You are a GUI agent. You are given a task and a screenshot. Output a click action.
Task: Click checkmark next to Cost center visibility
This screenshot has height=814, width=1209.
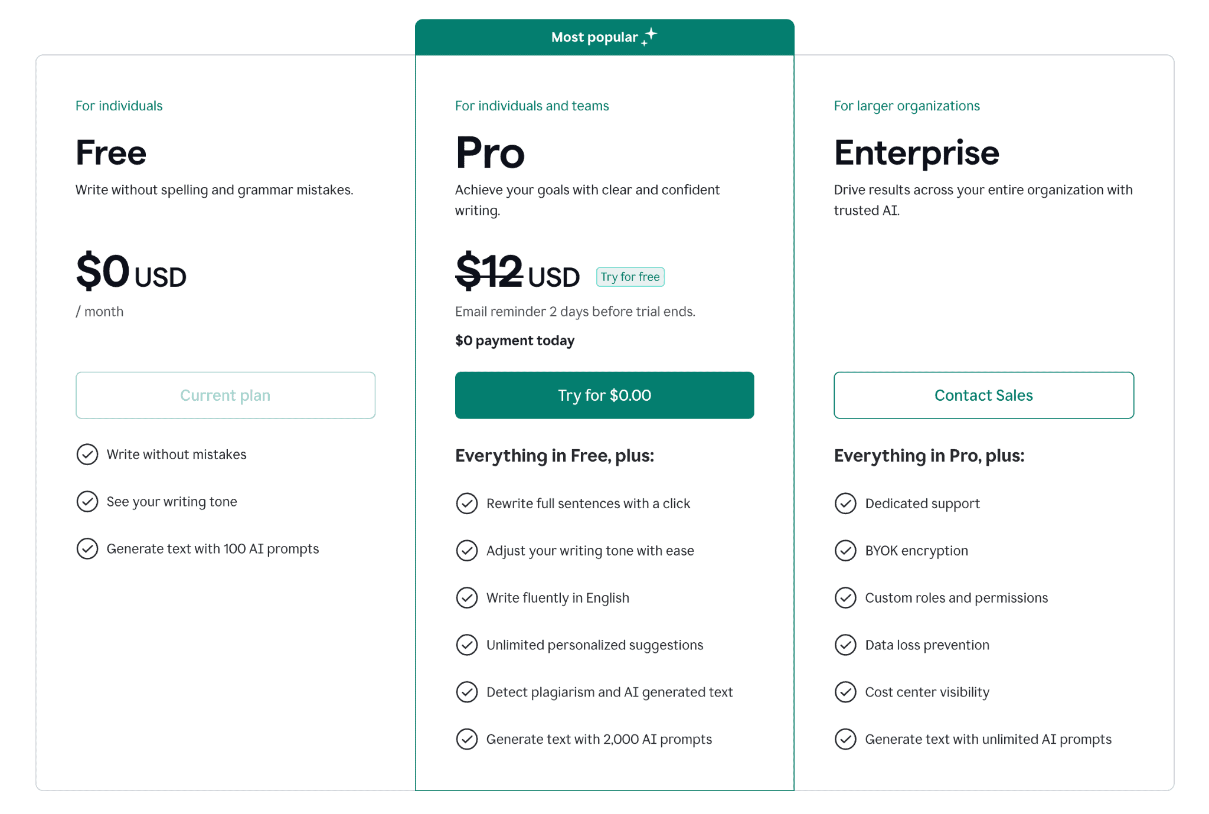[x=845, y=692]
